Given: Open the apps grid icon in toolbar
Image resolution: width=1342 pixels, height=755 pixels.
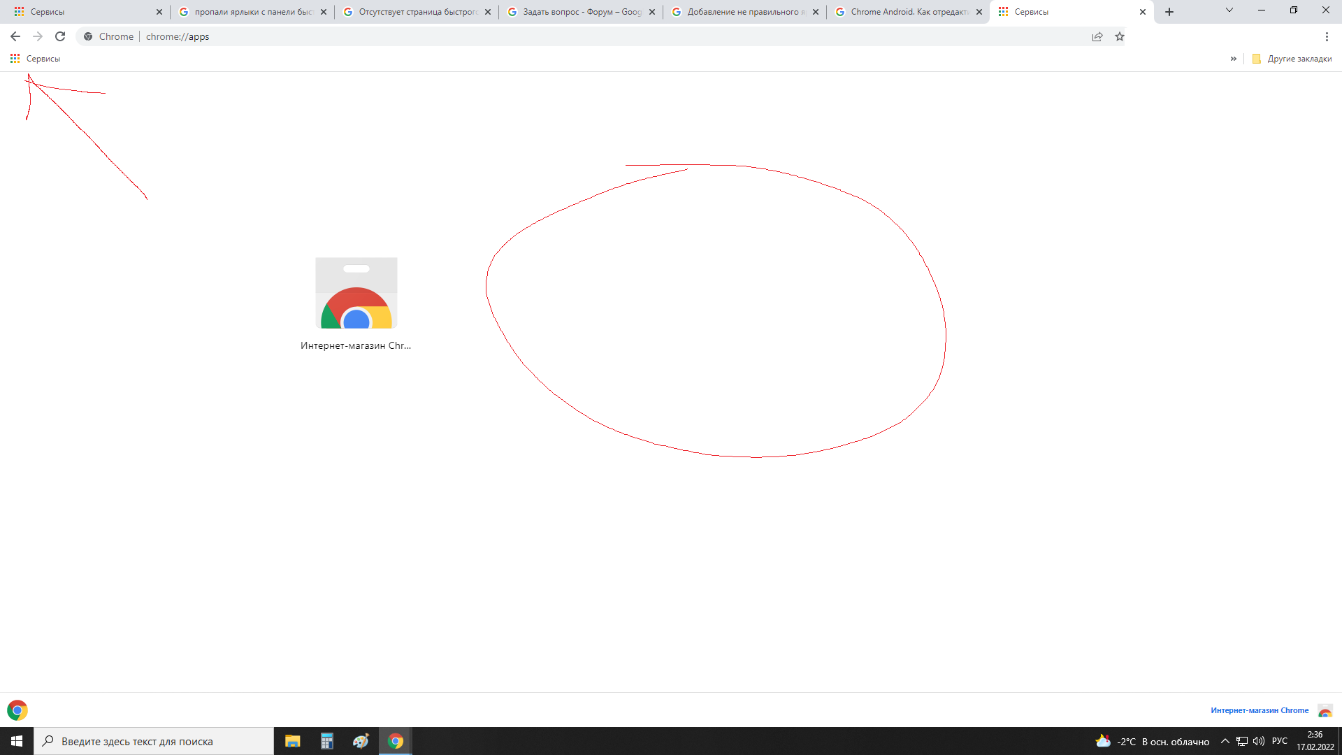Looking at the screenshot, I should (x=15, y=58).
